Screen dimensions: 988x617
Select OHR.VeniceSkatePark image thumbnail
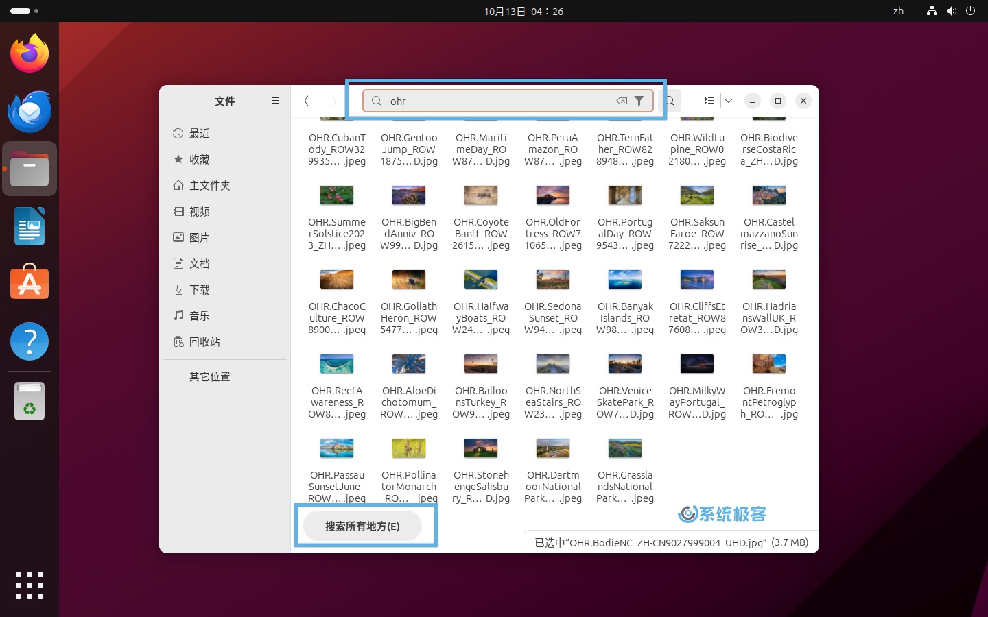pyautogui.click(x=625, y=364)
